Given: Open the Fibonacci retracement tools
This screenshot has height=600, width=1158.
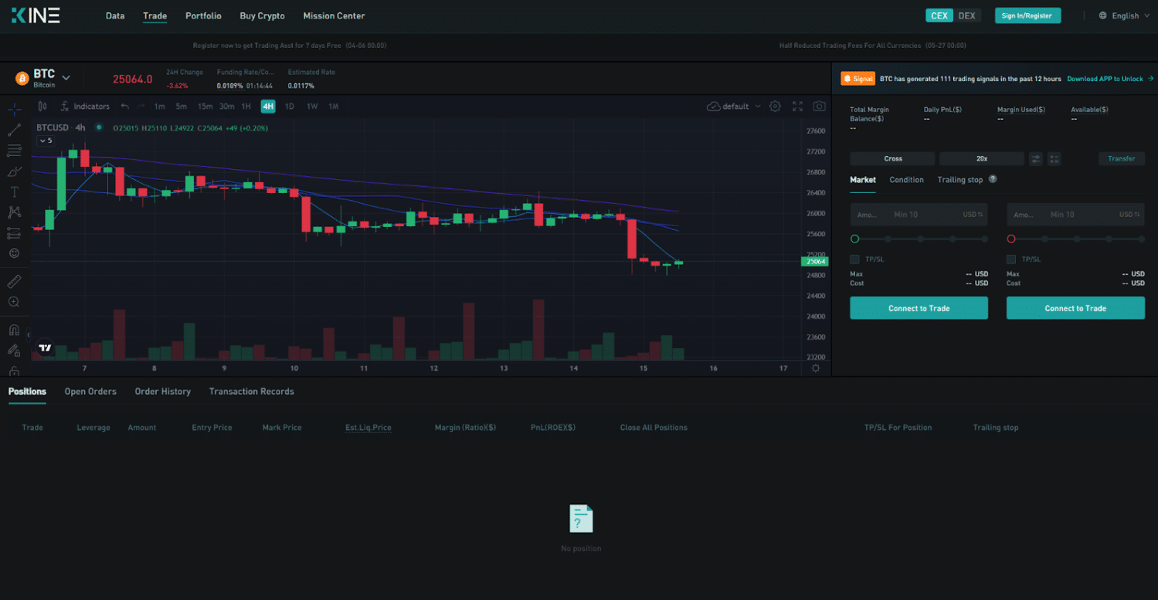Looking at the screenshot, I should pyautogui.click(x=14, y=151).
